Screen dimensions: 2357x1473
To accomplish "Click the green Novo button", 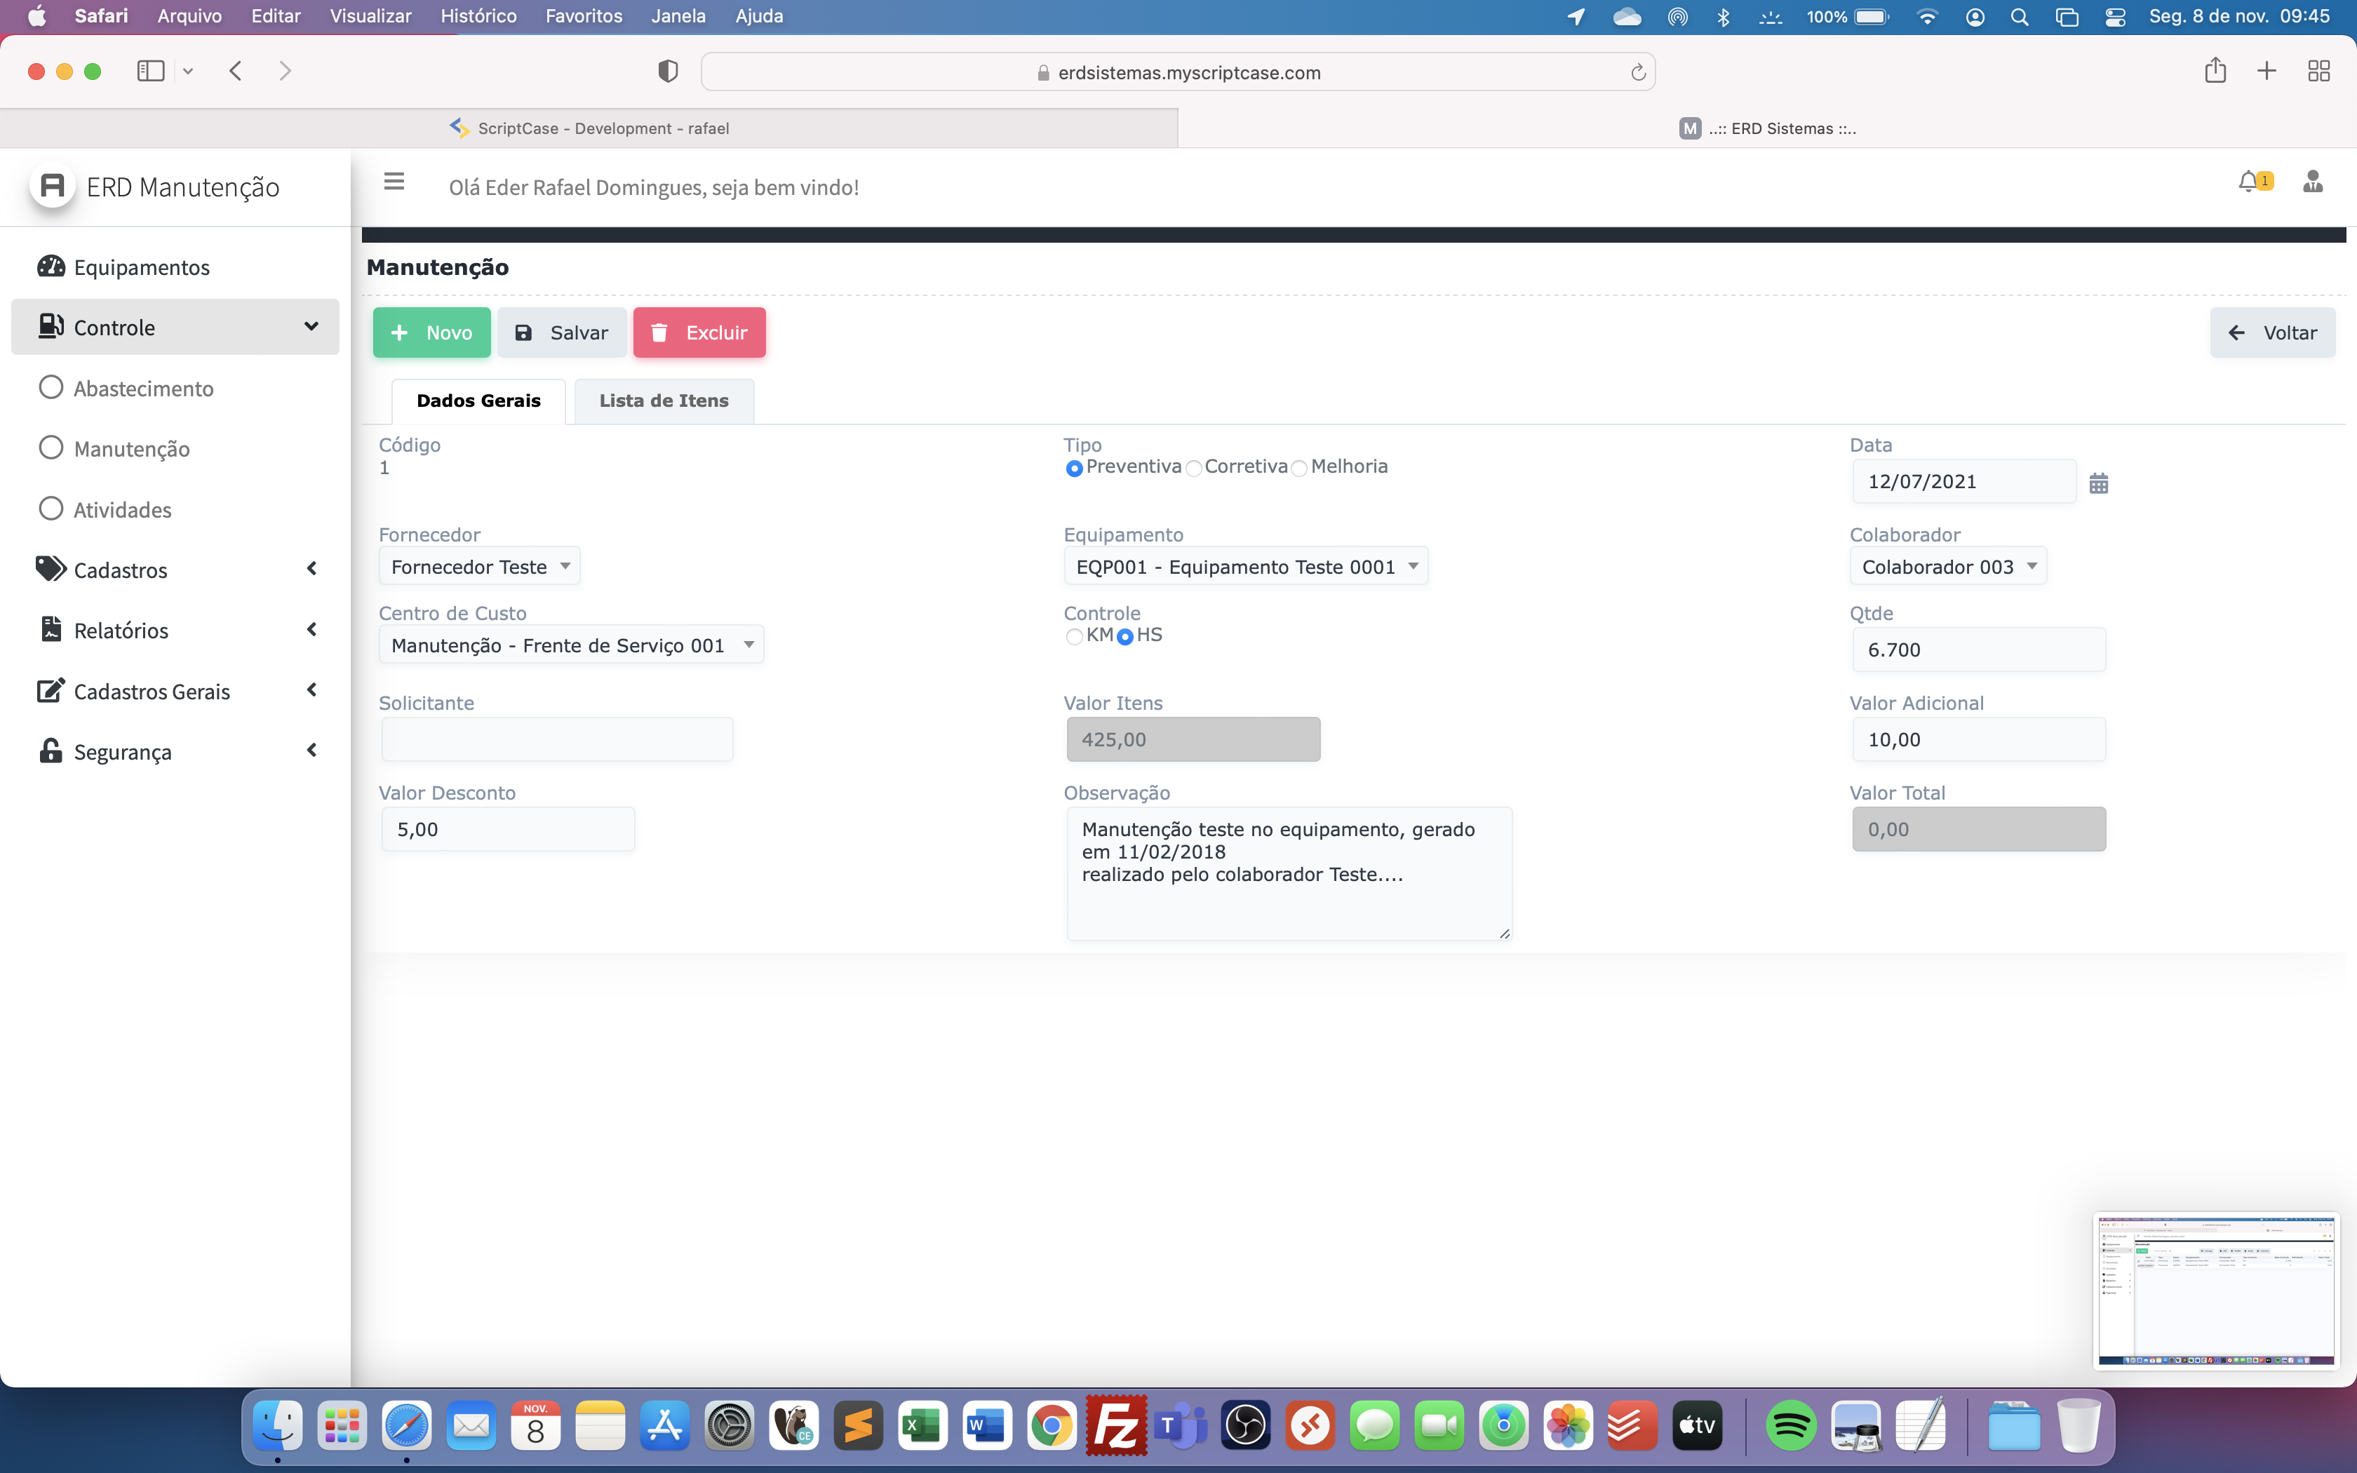I will (x=431, y=332).
